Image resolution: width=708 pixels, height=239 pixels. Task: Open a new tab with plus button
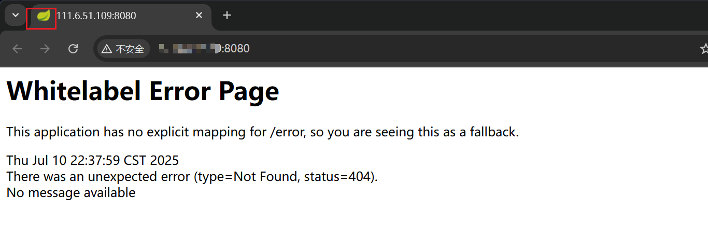[x=226, y=15]
